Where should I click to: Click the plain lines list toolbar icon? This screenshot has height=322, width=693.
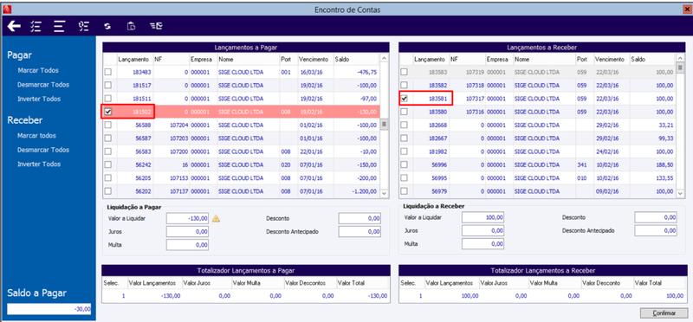point(59,27)
